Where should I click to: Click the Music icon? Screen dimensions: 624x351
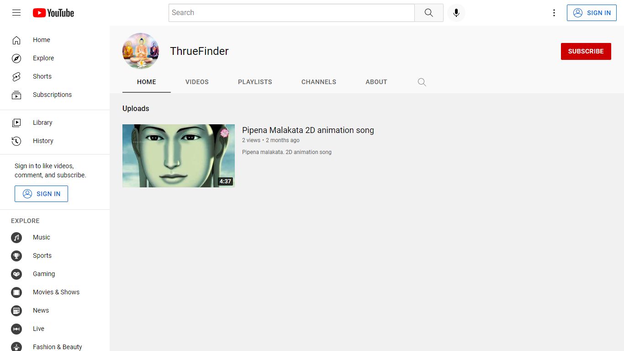(16, 238)
